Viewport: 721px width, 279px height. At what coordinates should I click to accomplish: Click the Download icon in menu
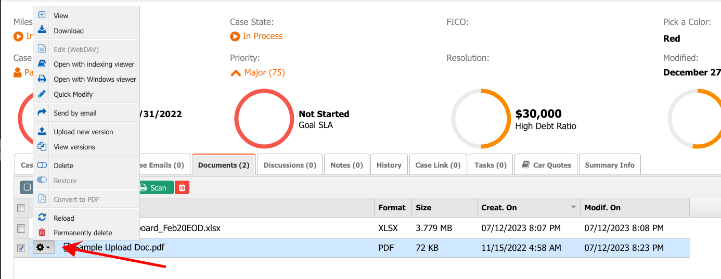click(42, 30)
